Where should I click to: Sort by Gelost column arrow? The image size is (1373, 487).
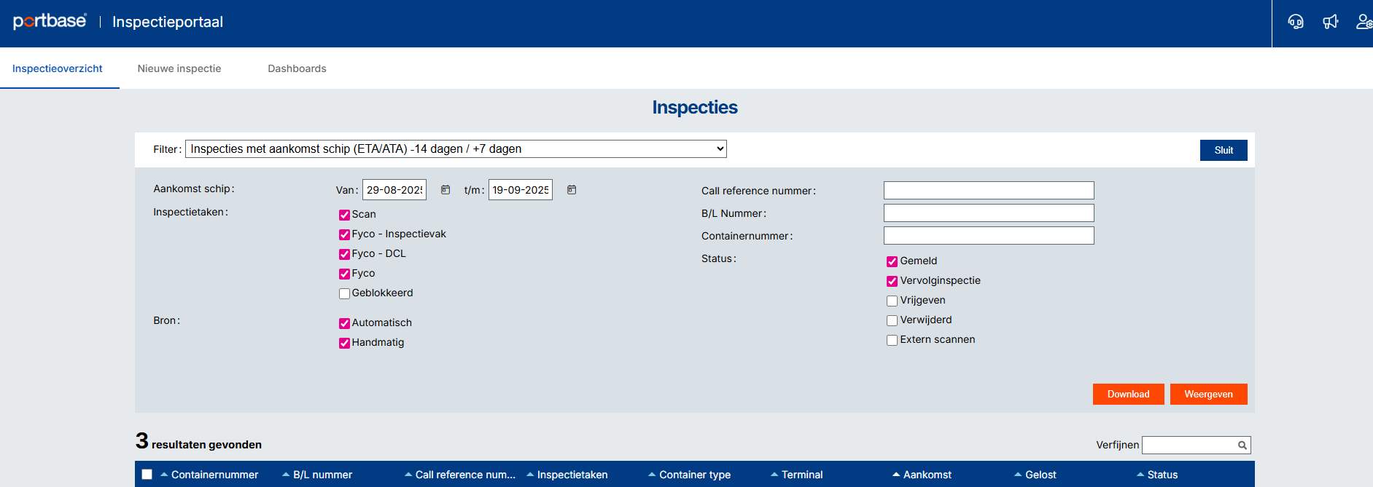[x=1018, y=475]
